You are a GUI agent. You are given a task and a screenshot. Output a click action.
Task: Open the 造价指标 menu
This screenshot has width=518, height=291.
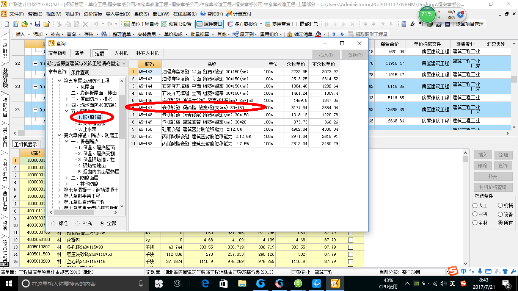coord(93,14)
